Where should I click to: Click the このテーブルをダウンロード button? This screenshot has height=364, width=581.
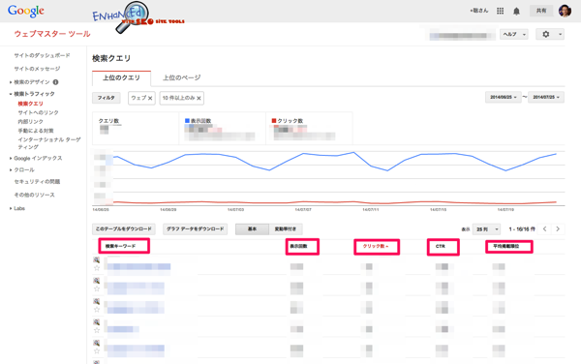[x=123, y=229]
